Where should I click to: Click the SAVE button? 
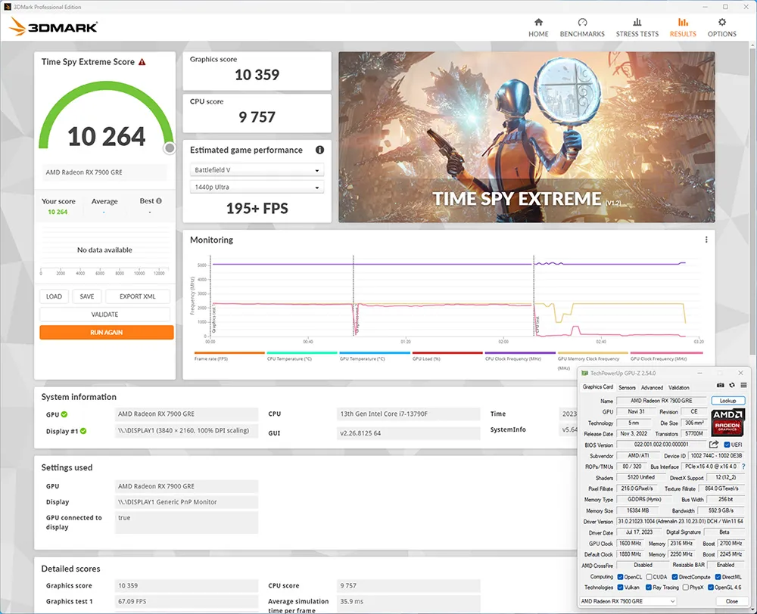click(87, 296)
